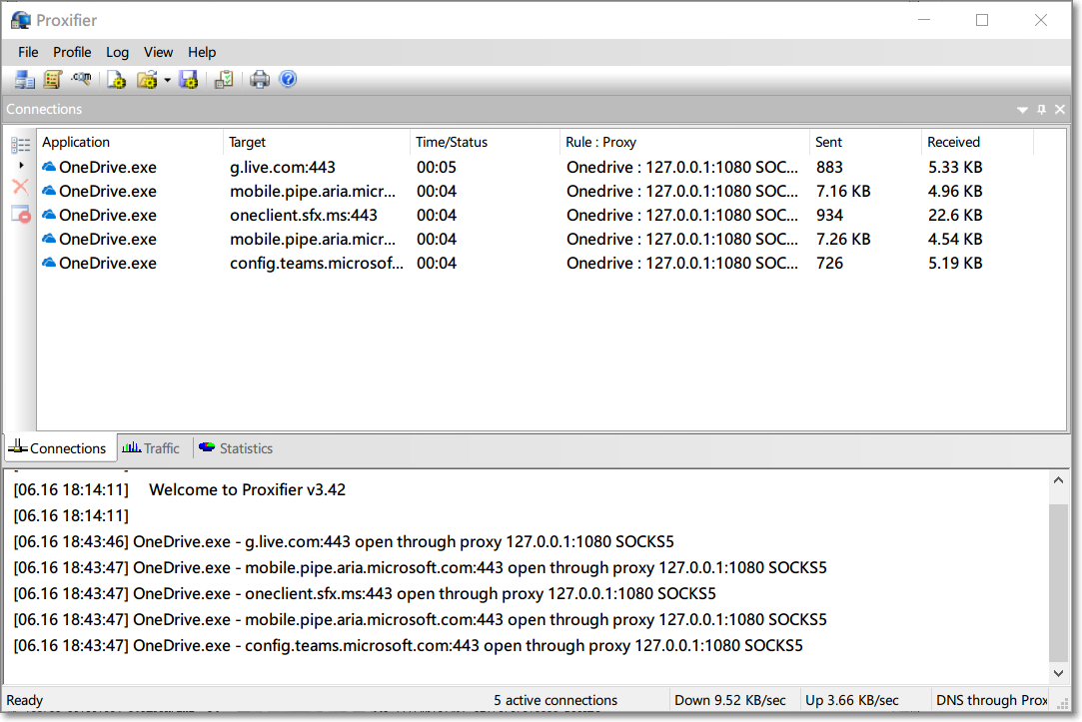Open the Connections panel options dropdown arrow
The image size is (1082, 722).
click(x=1023, y=110)
